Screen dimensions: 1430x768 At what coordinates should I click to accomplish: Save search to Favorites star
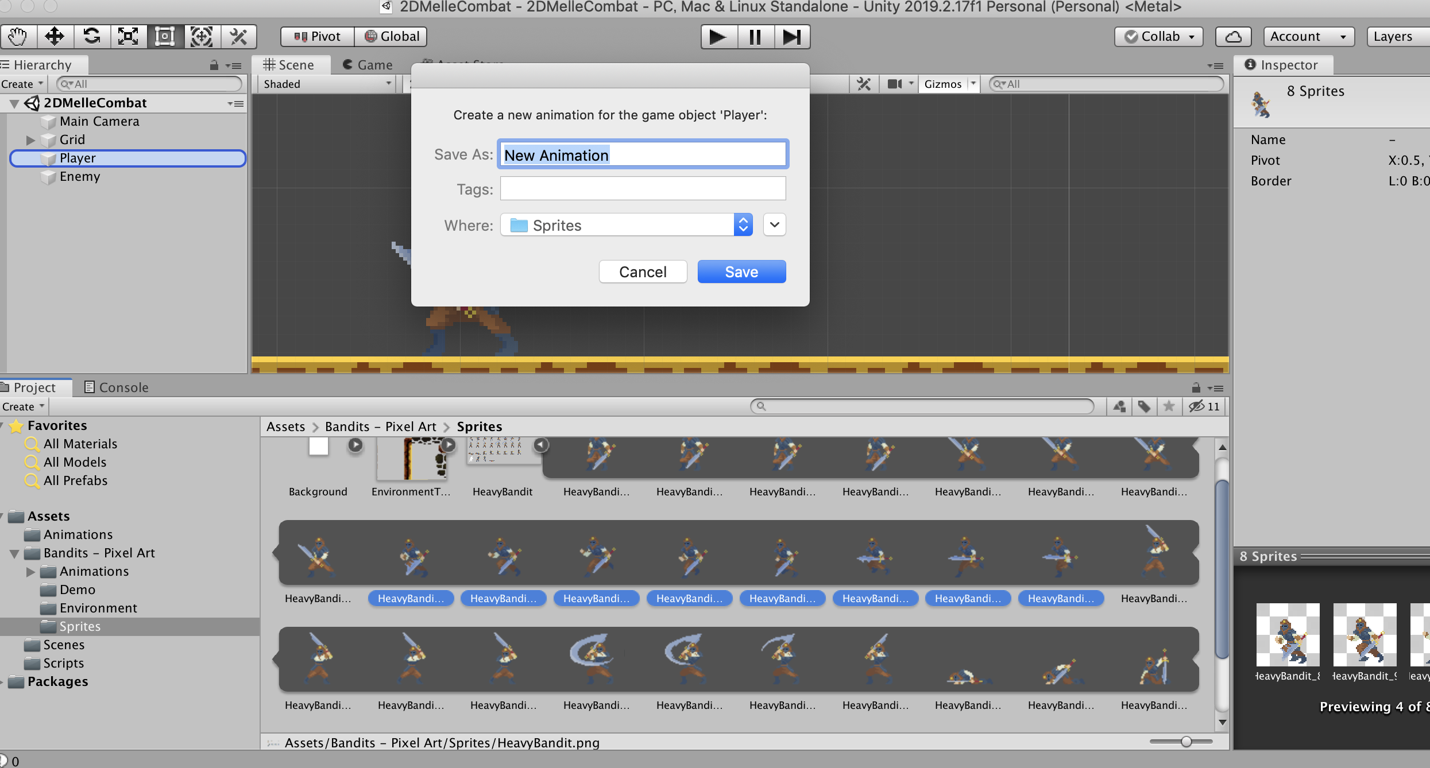click(x=1169, y=406)
